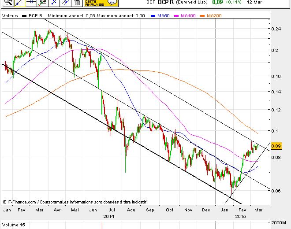Click the 'BCP R' series legend label
Image resolution: width=291 pixels, height=229 pixels.
tap(35, 16)
